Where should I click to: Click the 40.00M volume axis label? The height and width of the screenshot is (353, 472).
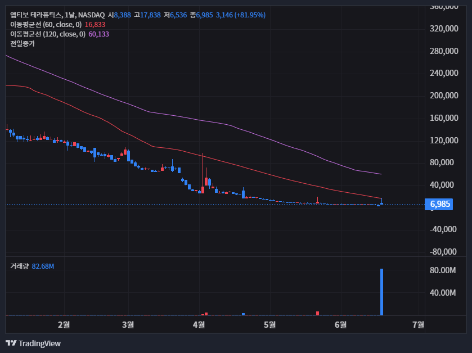pos(443,292)
